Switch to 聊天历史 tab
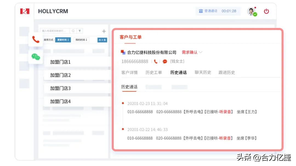 click(x=203, y=73)
